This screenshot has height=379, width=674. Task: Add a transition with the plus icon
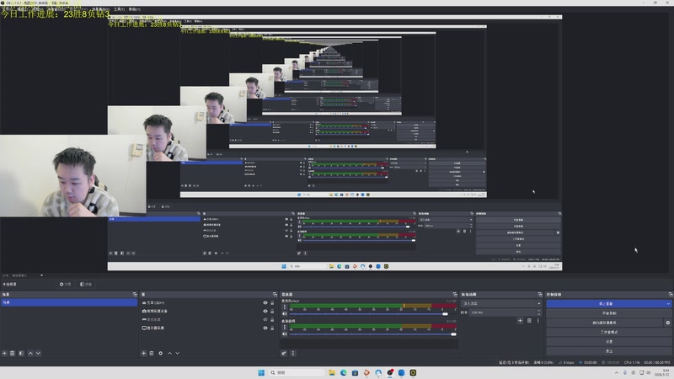click(x=520, y=321)
